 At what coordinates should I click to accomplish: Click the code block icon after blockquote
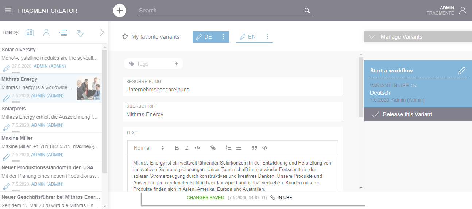[265, 148]
